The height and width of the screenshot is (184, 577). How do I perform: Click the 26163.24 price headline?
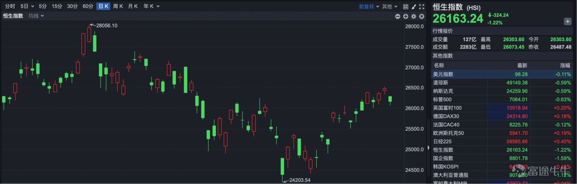pyautogui.click(x=458, y=18)
